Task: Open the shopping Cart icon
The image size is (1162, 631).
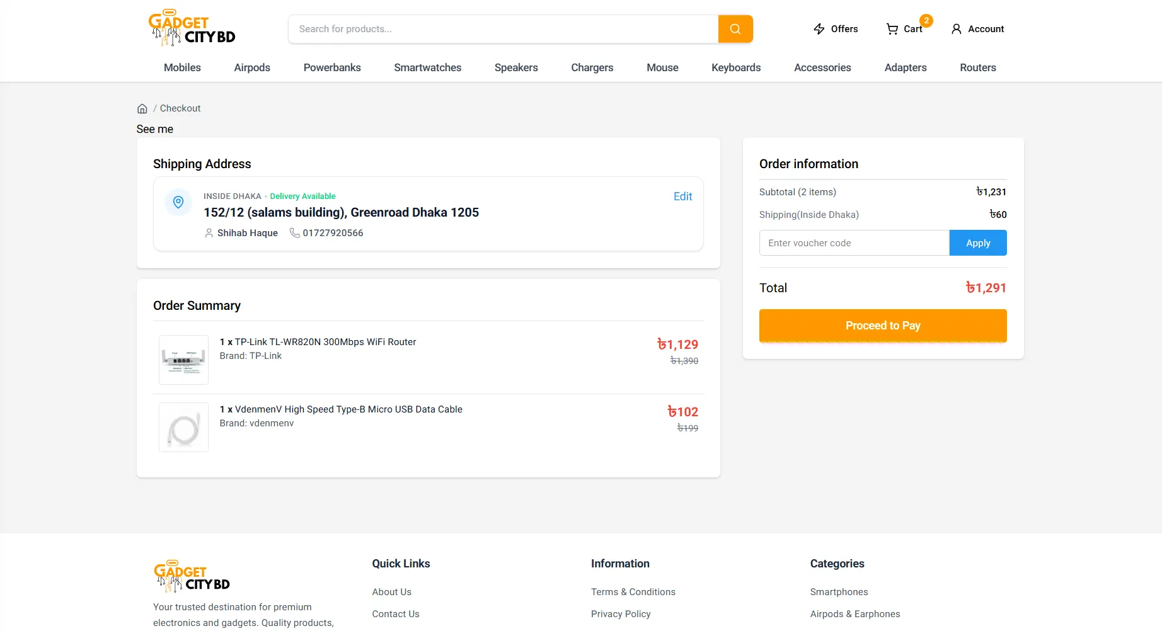Action: (x=892, y=29)
